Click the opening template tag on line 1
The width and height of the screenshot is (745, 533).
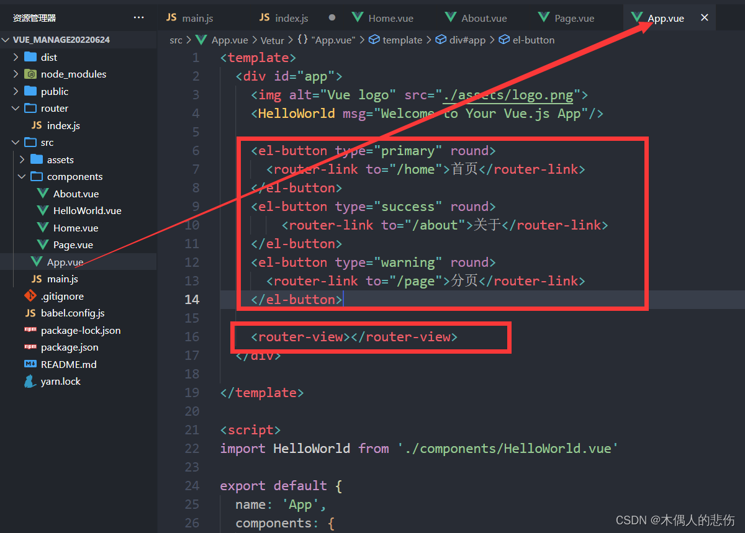[258, 57]
